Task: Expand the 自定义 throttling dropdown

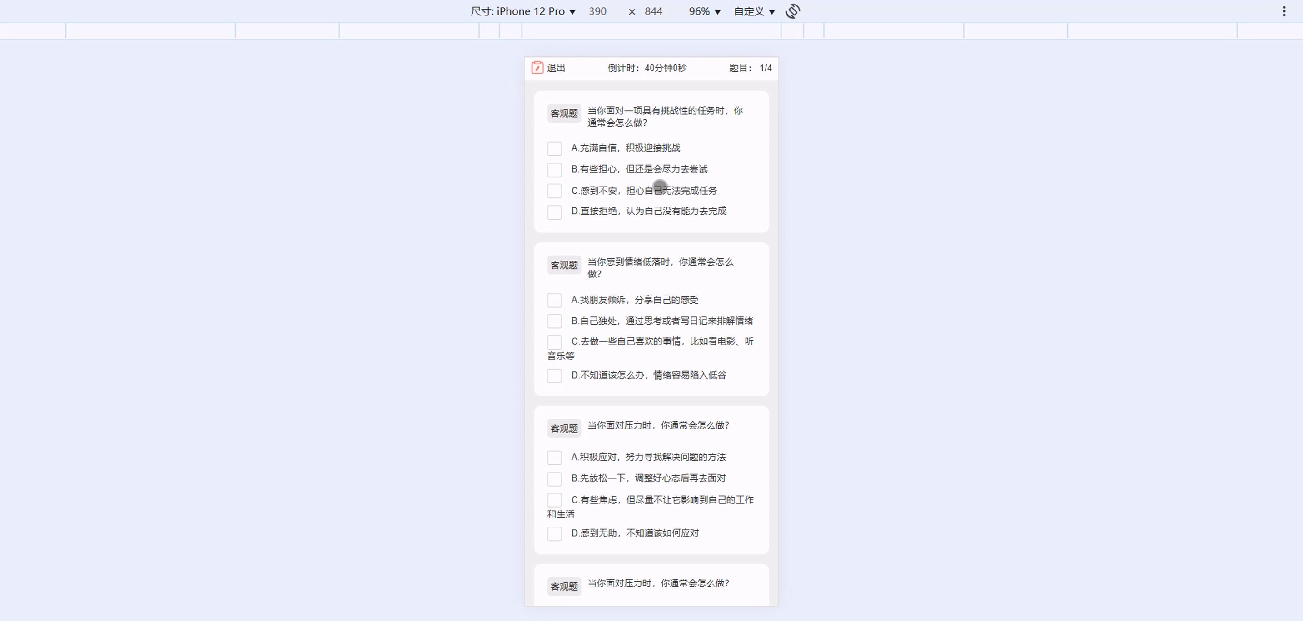Action: [754, 11]
